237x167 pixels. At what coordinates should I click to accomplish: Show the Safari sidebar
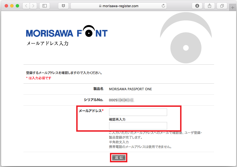(44, 6)
